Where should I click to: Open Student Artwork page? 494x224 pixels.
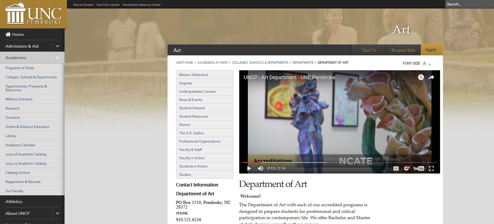205,108
